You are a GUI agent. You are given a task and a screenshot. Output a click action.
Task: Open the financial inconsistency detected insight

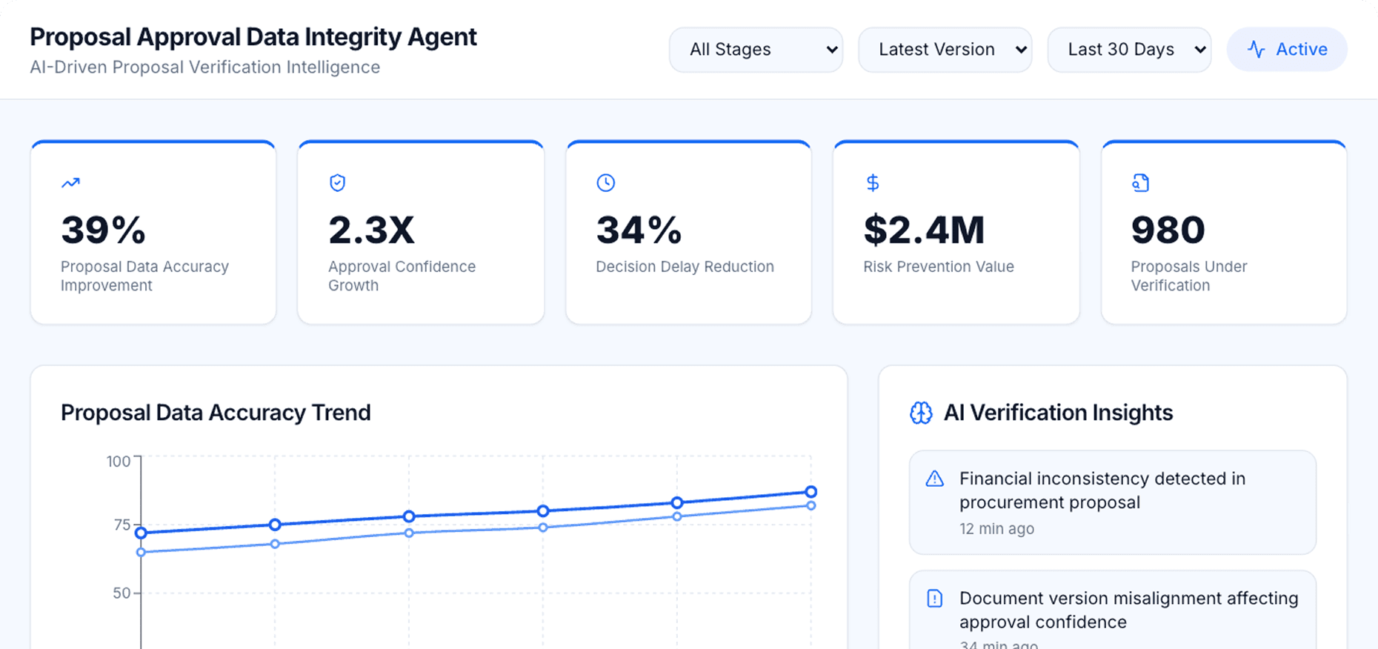pos(1113,502)
